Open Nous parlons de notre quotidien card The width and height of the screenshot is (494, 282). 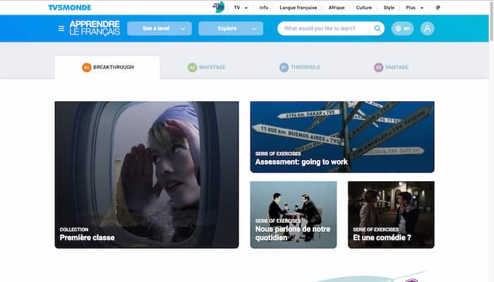click(x=294, y=214)
